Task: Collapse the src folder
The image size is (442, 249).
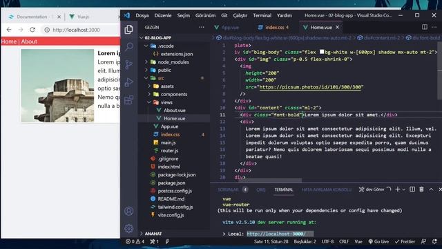Action: (x=146, y=78)
